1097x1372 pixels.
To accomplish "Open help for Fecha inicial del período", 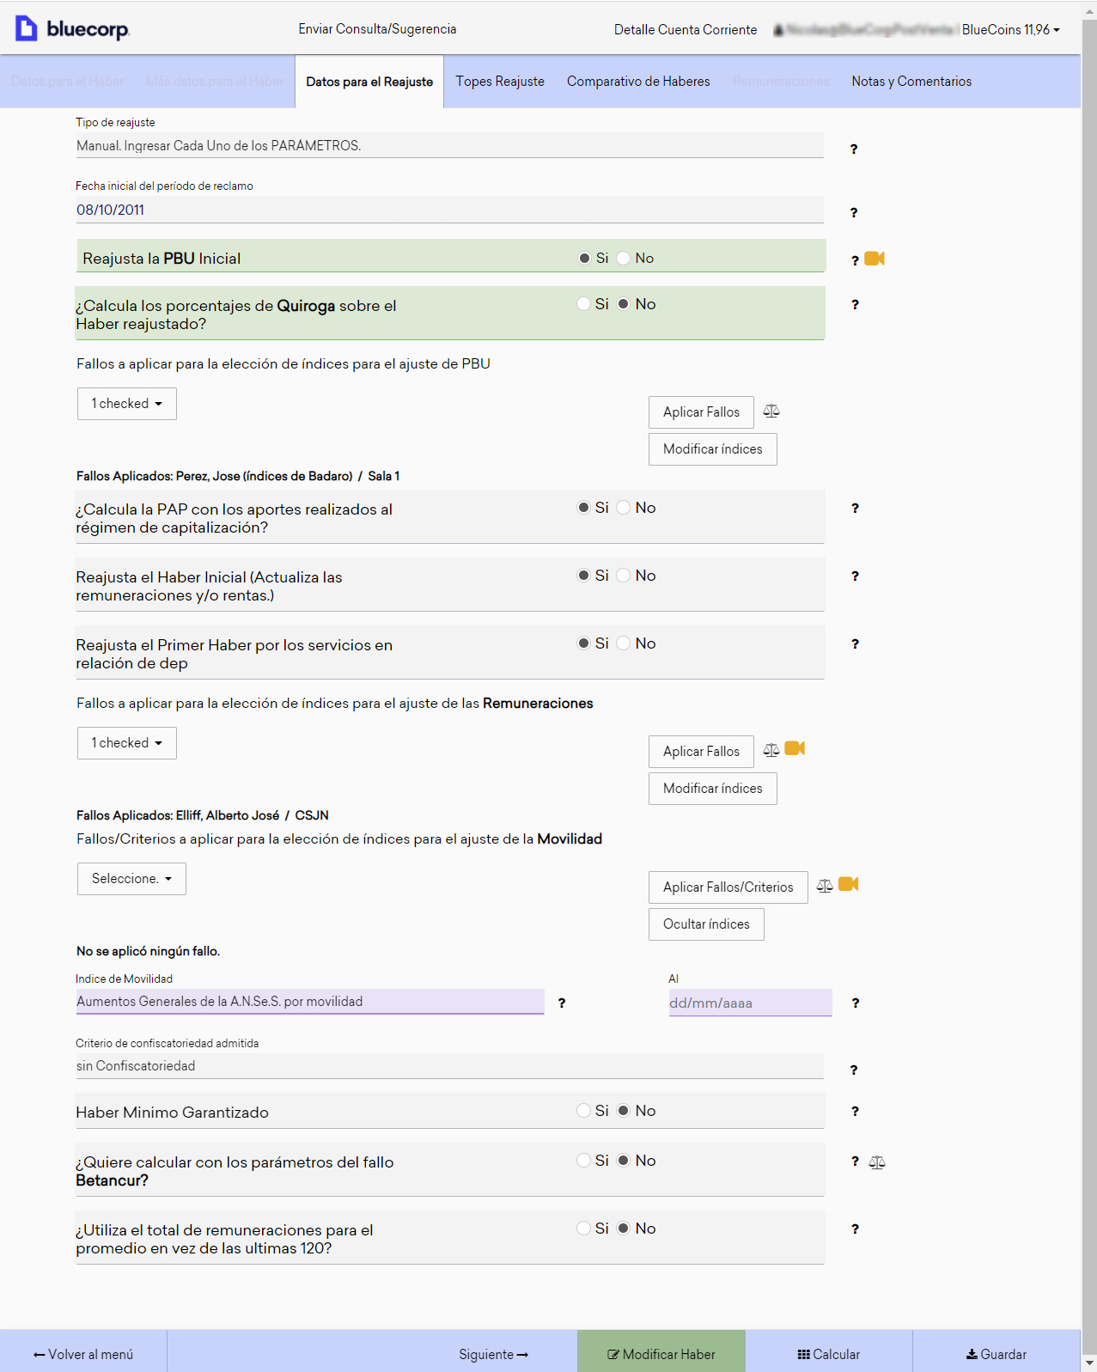I will [x=853, y=212].
